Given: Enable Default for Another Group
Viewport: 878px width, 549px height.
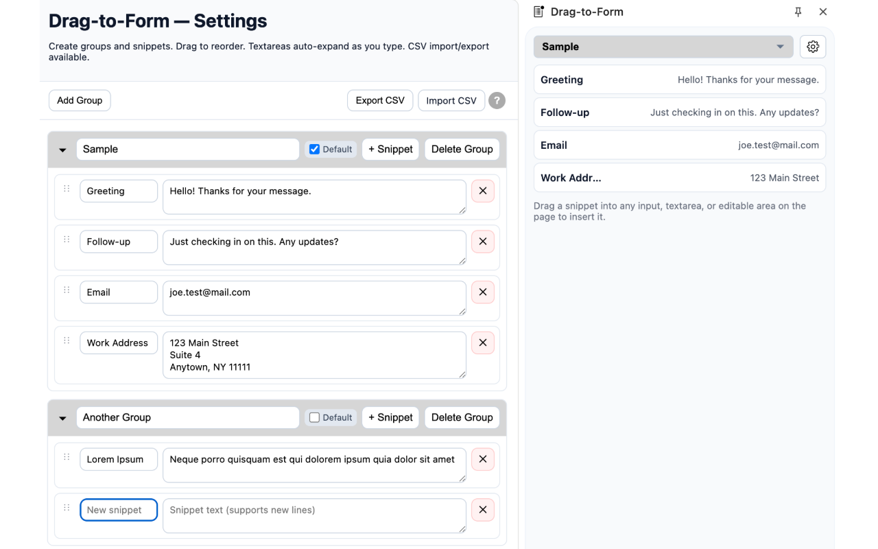Looking at the screenshot, I should 315,417.
